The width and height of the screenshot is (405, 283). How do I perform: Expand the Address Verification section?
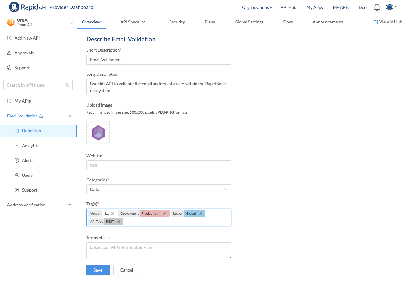[x=70, y=205]
